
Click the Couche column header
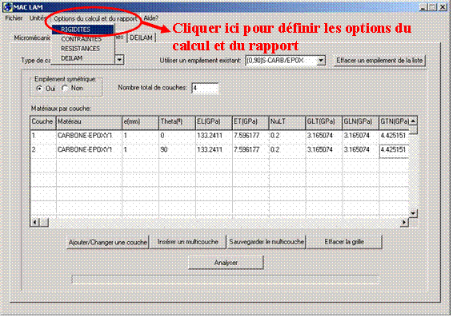coord(43,123)
